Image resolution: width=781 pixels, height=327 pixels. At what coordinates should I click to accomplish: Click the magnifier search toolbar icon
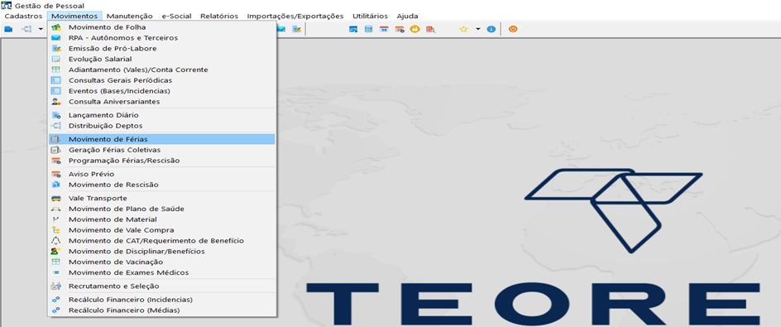click(431, 30)
